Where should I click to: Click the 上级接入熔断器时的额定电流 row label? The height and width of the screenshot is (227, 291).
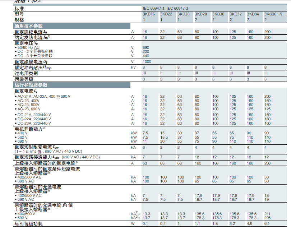46,163
